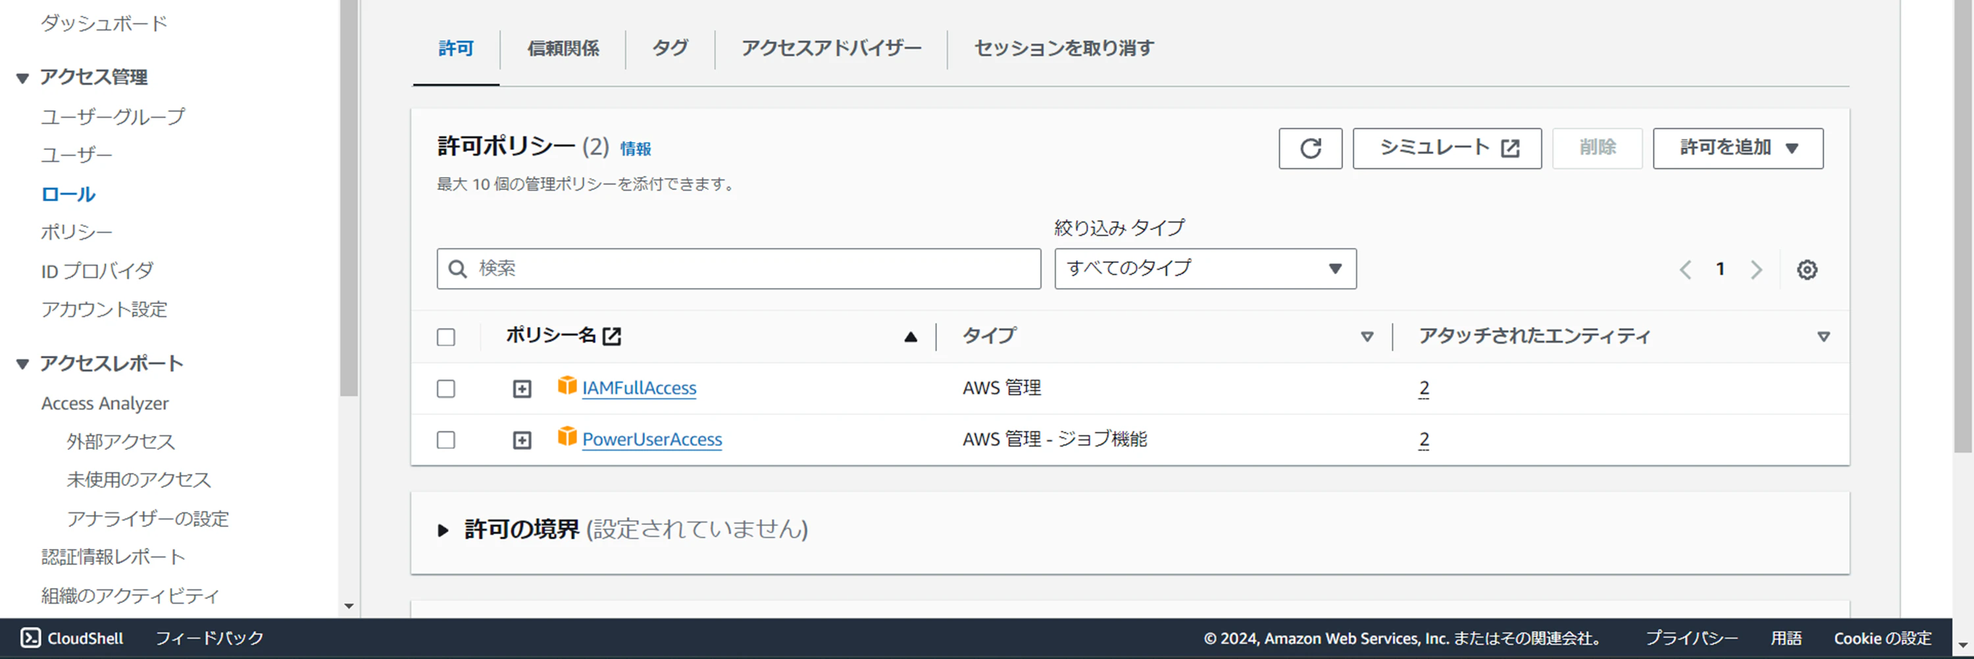Expand the 許可の境界 section
Image resolution: width=1974 pixels, height=659 pixels.
(x=443, y=530)
